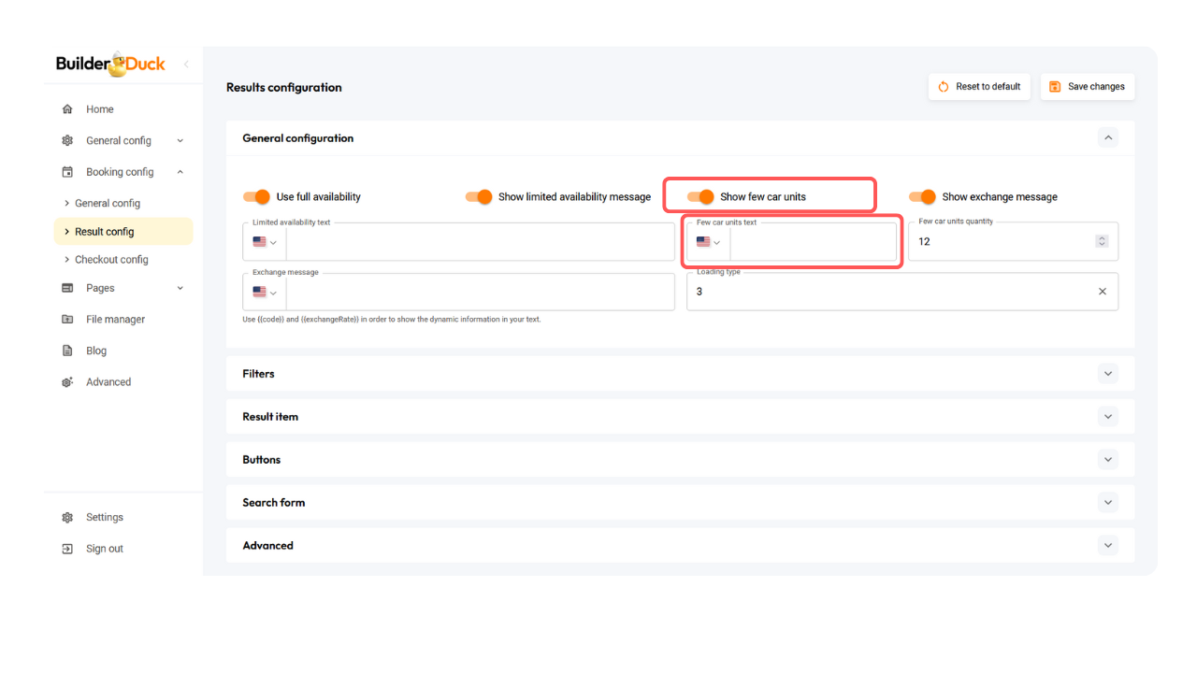Screen dimensions: 1197x673
Task: Click the Blog document icon
Action: (67, 351)
